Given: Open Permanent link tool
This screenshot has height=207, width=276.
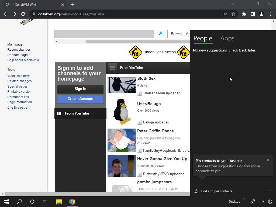Looking at the screenshot, I should pos(18,97).
